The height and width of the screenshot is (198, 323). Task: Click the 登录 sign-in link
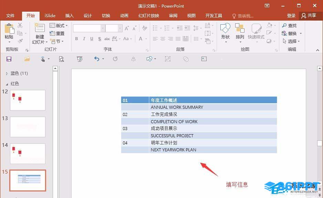point(291,16)
